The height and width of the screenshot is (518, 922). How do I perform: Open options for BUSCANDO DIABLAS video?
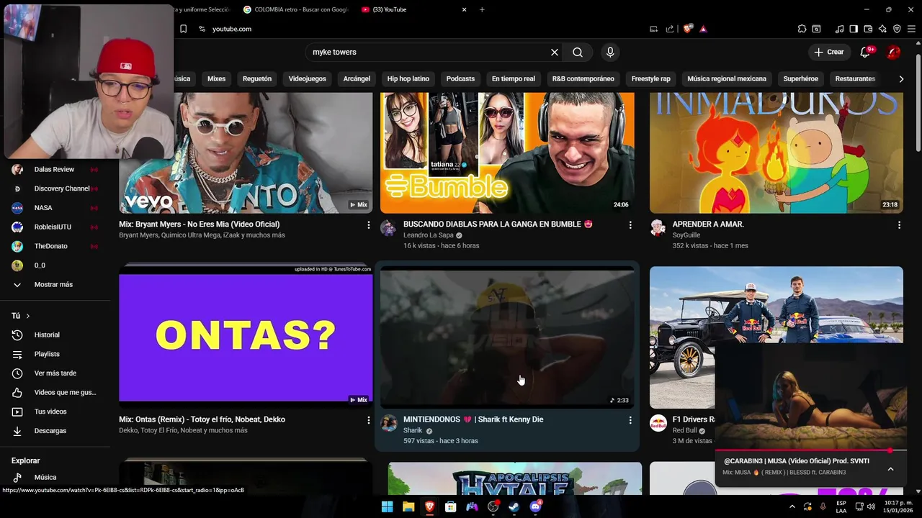coord(630,225)
